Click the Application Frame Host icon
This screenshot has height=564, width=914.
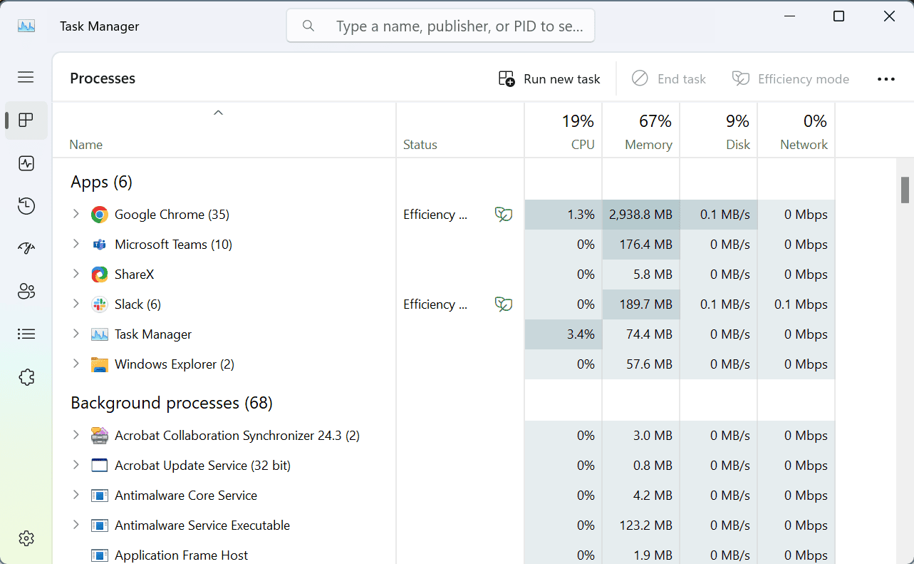(100, 555)
